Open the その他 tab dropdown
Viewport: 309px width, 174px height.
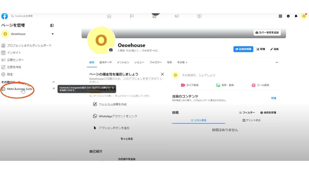coord(182,62)
